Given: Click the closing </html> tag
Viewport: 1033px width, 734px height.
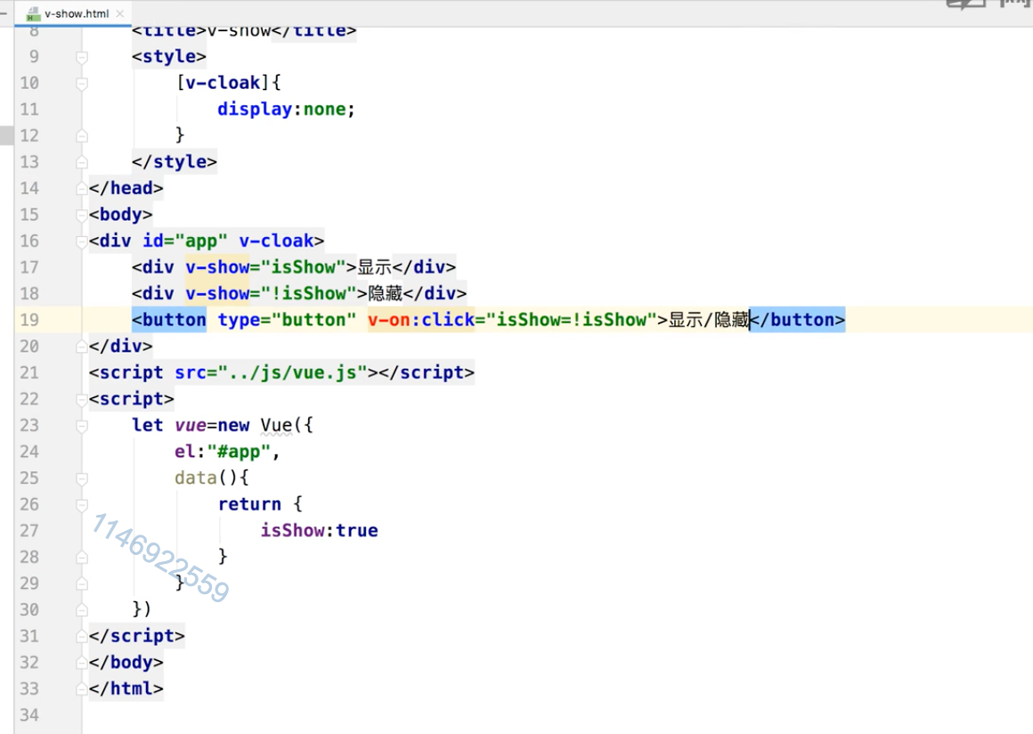Looking at the screenshot, I should (126, 689).
